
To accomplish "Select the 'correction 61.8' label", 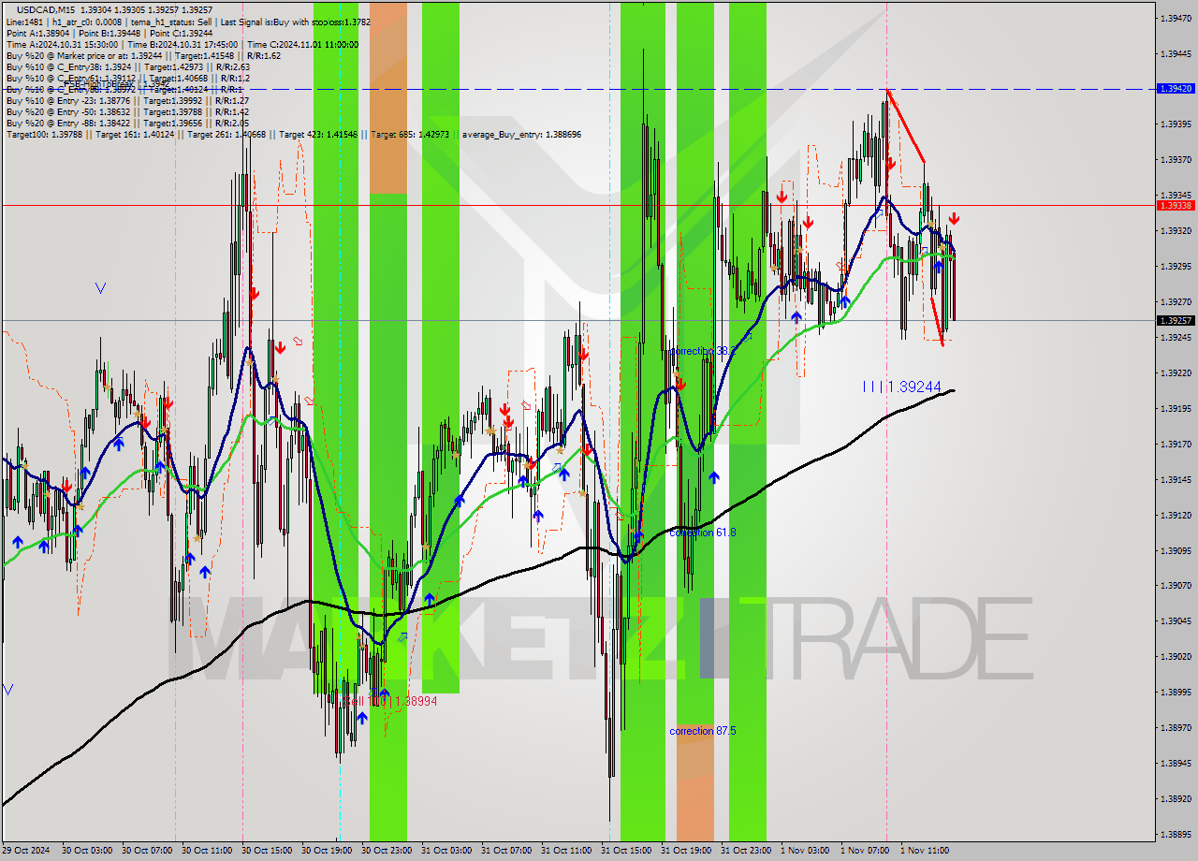I will coord(703,532).
